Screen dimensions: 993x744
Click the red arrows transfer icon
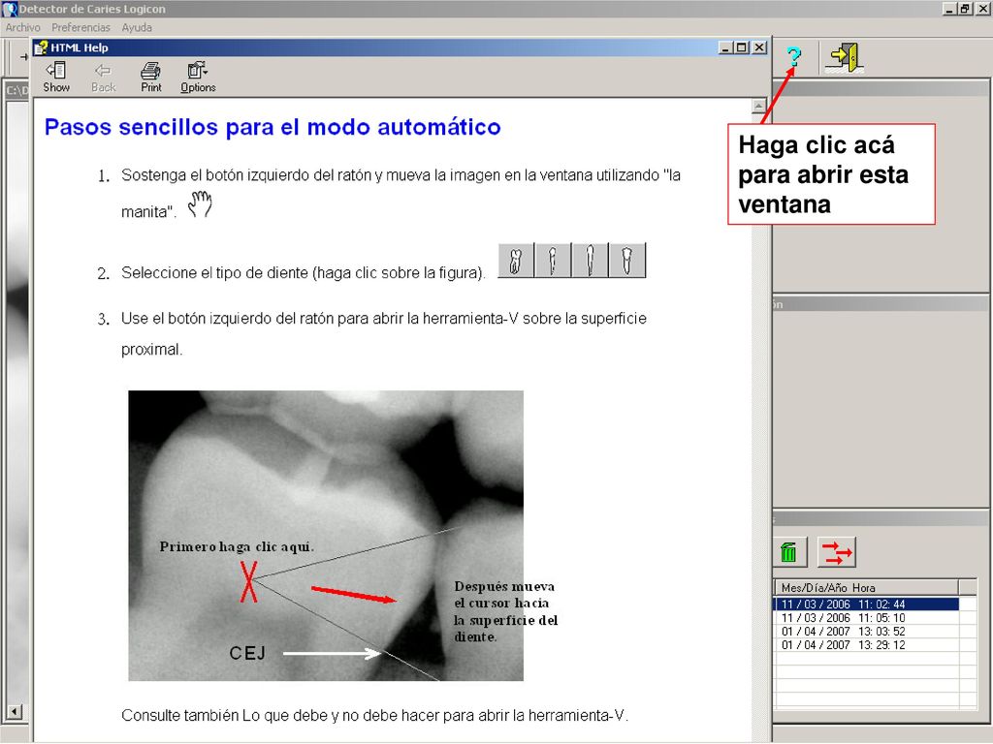pyautogui.click(x=837, y=552)
